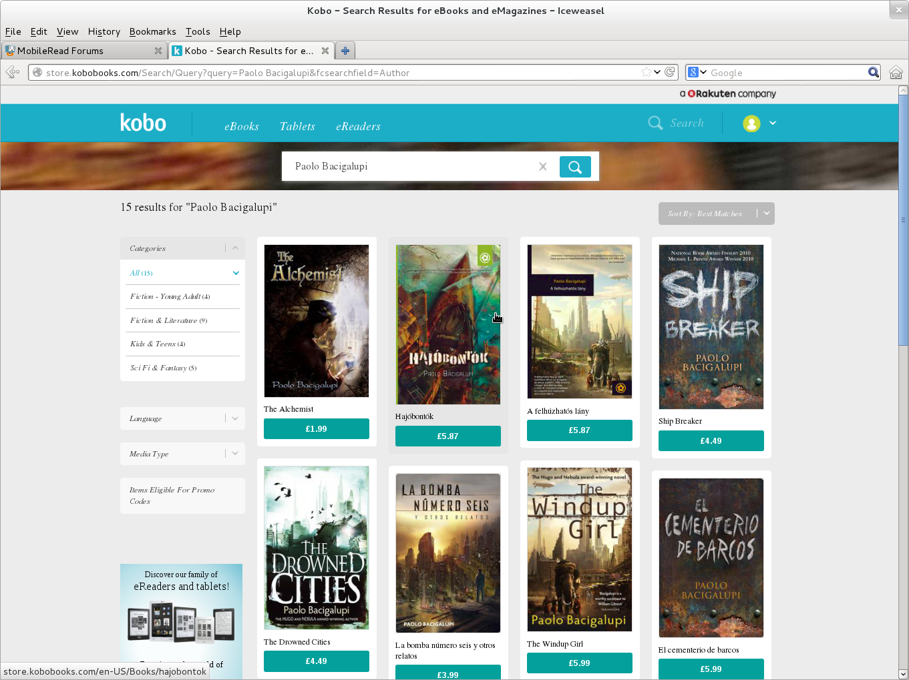The width and height of the screenshot is (909, 680).
Task: Buy The Drowned Cities for £4.49
Action: pos(317,661)
